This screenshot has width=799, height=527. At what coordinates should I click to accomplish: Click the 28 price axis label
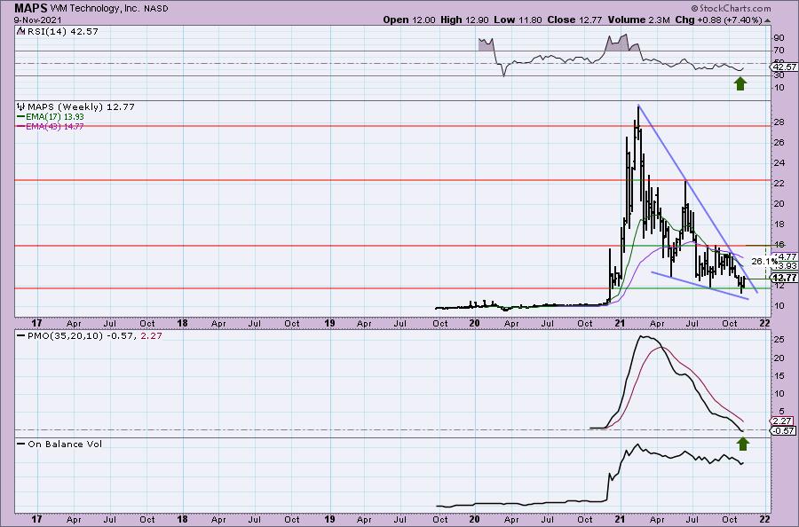(778, 122)
